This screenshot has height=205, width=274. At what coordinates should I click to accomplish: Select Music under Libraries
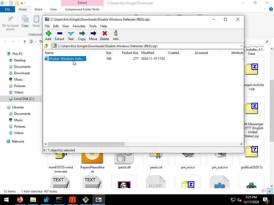[x=18, y=120]
